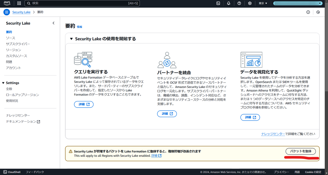Click the Security Lake breadcrumb link
The image size is (328, 175).
pos(21,12)
